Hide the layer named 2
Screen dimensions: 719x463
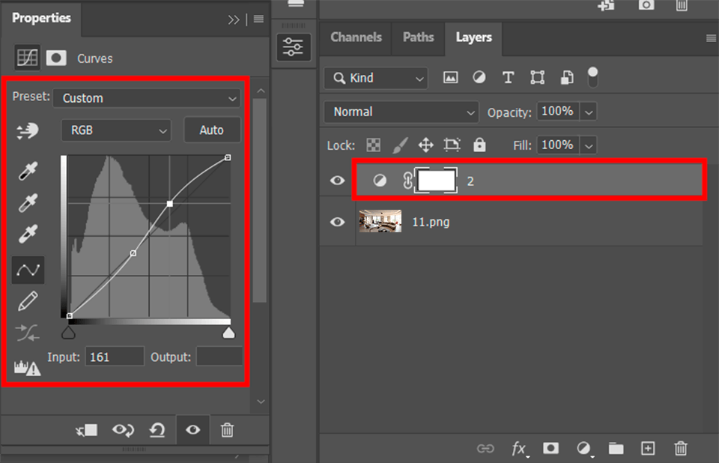pos(338,181)
